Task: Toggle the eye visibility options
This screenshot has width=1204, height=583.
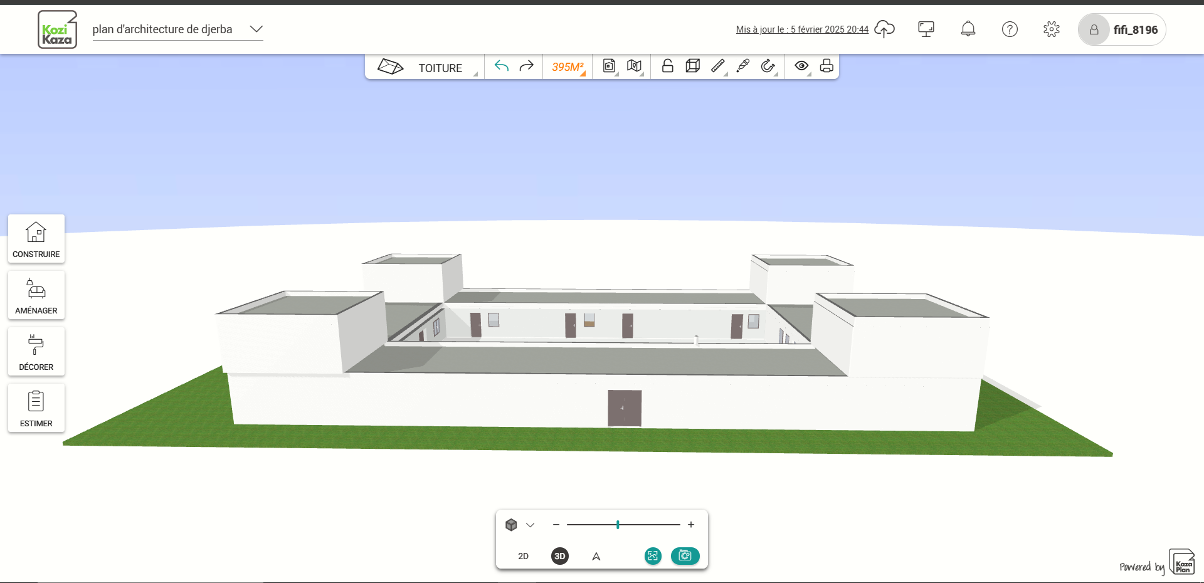Action: [801, 66]
